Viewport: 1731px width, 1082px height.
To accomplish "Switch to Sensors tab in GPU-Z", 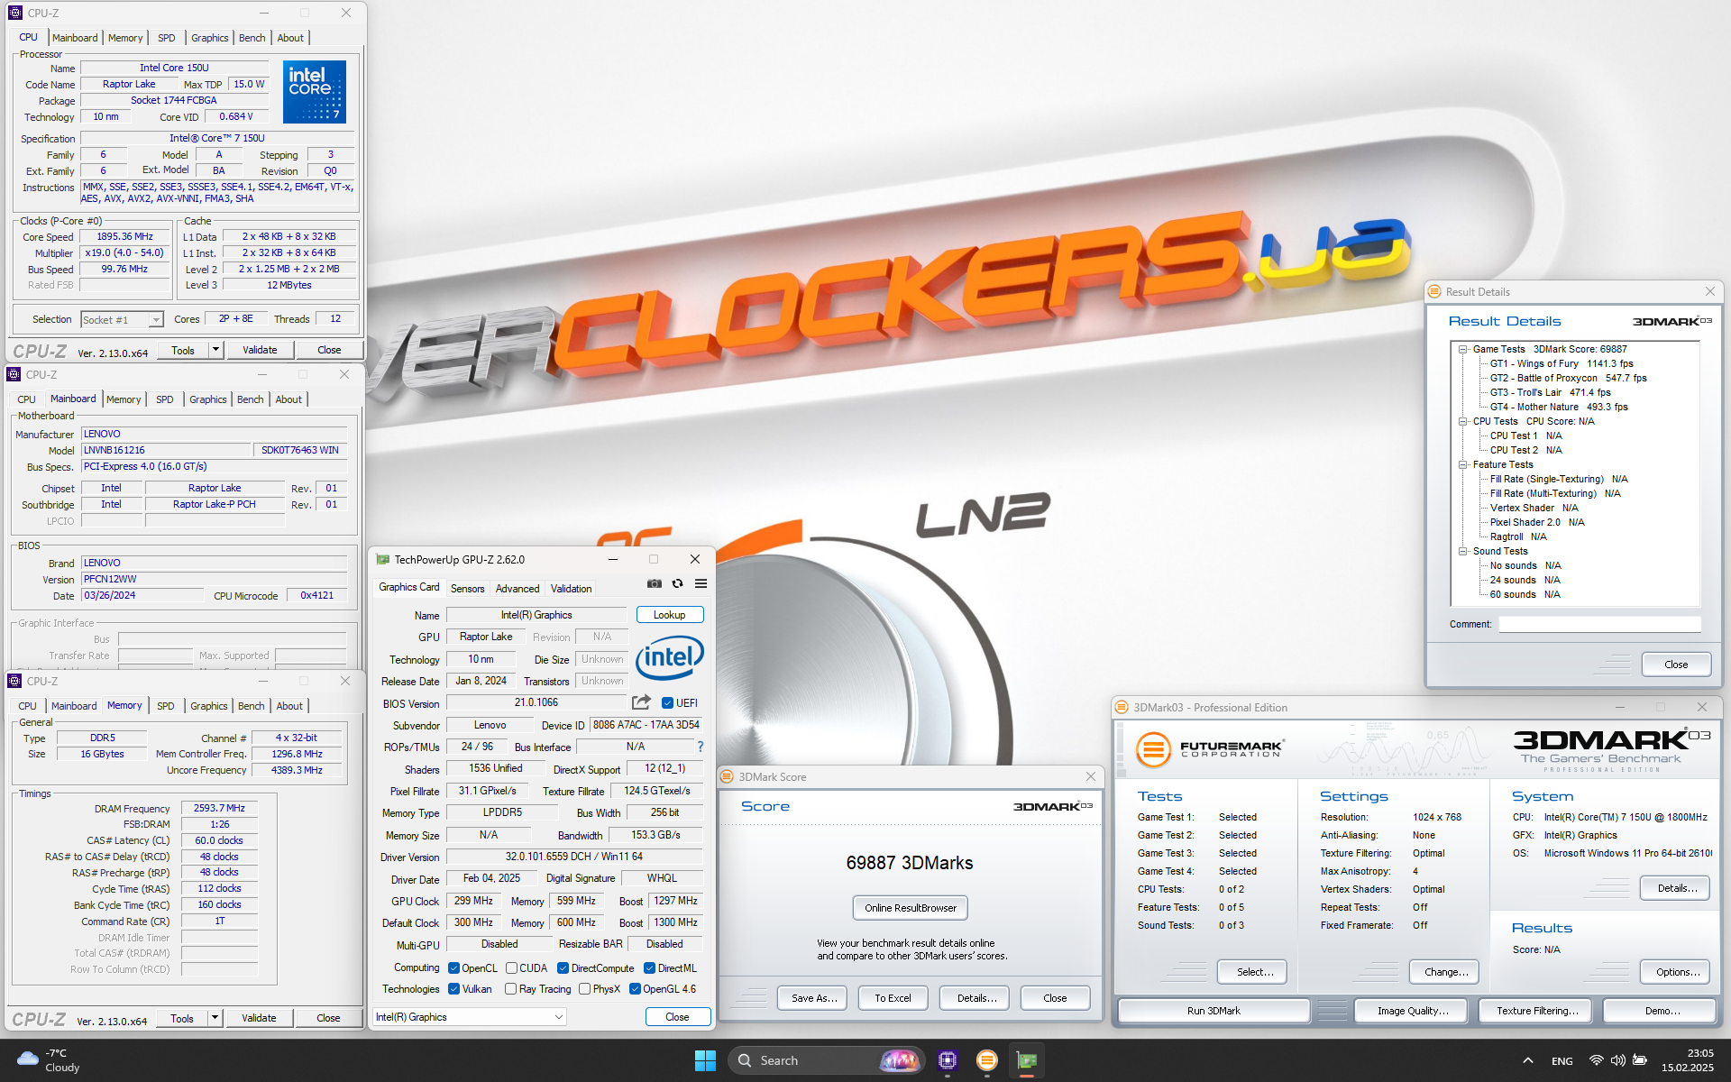I will point(468,589).
